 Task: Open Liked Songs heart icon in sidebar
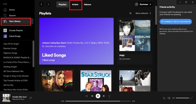click(5, 36)
